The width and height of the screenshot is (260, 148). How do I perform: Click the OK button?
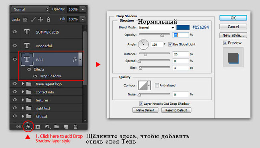[x=233, y=18]
